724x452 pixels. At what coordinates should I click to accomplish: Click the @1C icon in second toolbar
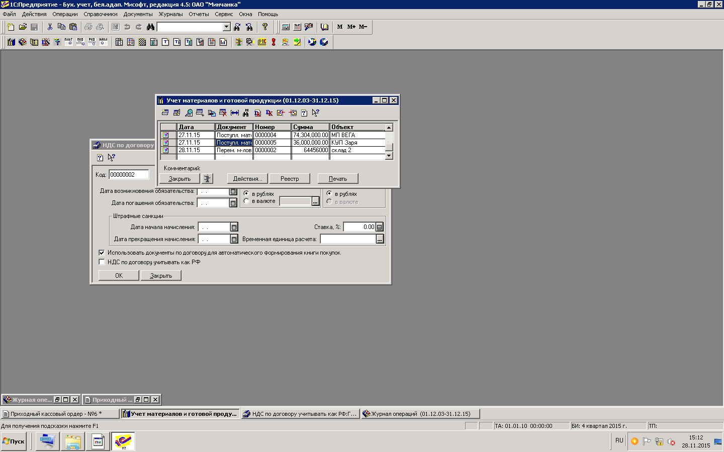tap(262, 42)
